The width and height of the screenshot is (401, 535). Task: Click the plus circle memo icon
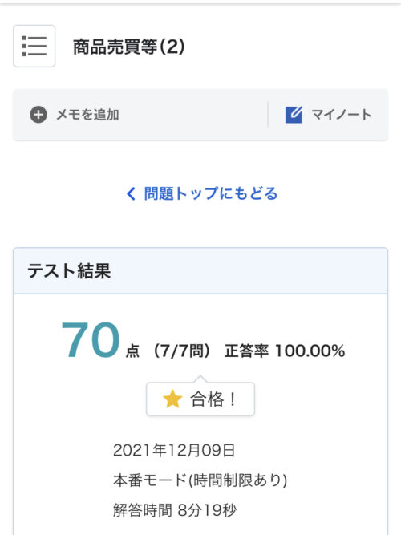point(38,115)
